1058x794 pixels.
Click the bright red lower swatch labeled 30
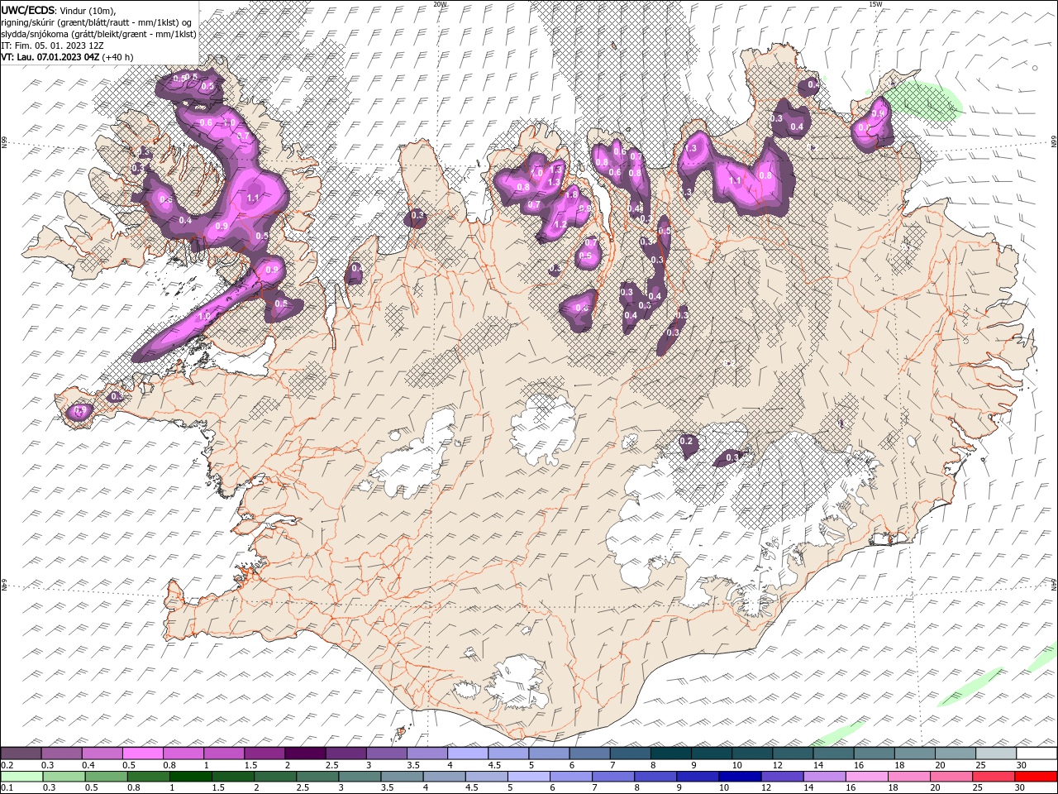[1035, 777]
